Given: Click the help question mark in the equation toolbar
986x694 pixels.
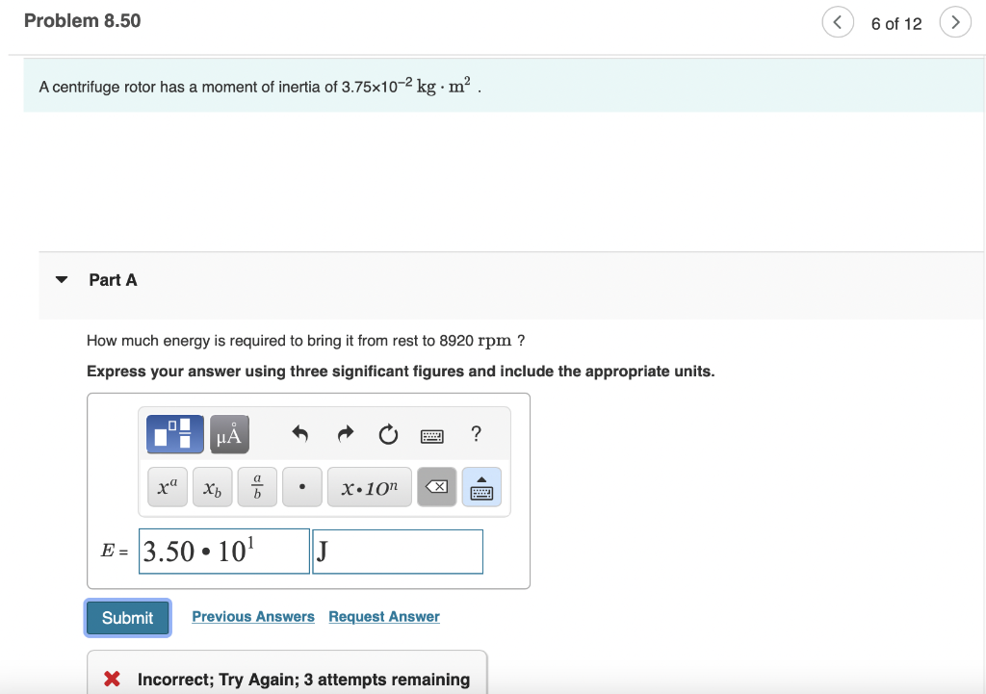Looking at the screenshot, I should tap(476, 434).
